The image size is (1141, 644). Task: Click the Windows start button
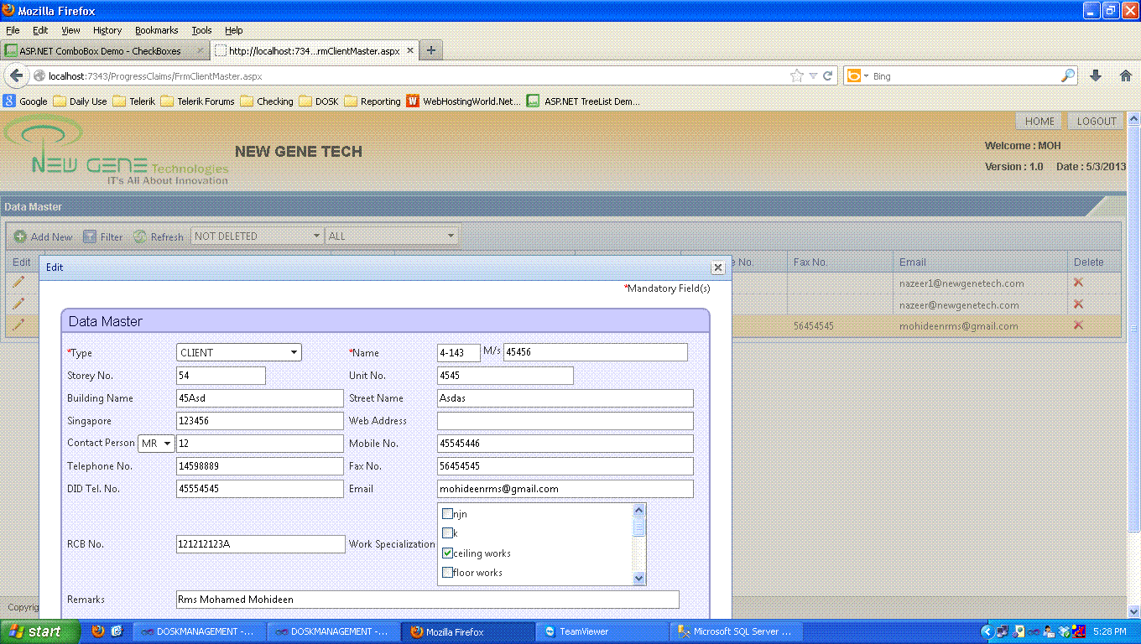click(39, 631)
